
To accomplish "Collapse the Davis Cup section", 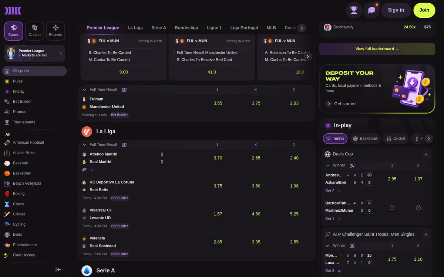I will point(426,154).
